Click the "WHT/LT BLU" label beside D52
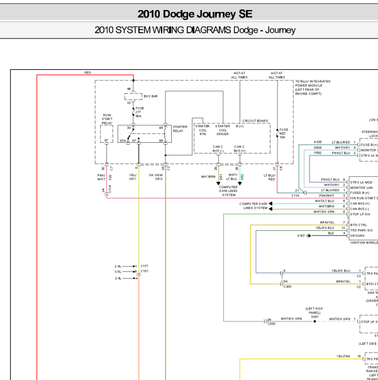Screen dimensions: 378x380 pyautogui.click(x=231, y=177)
